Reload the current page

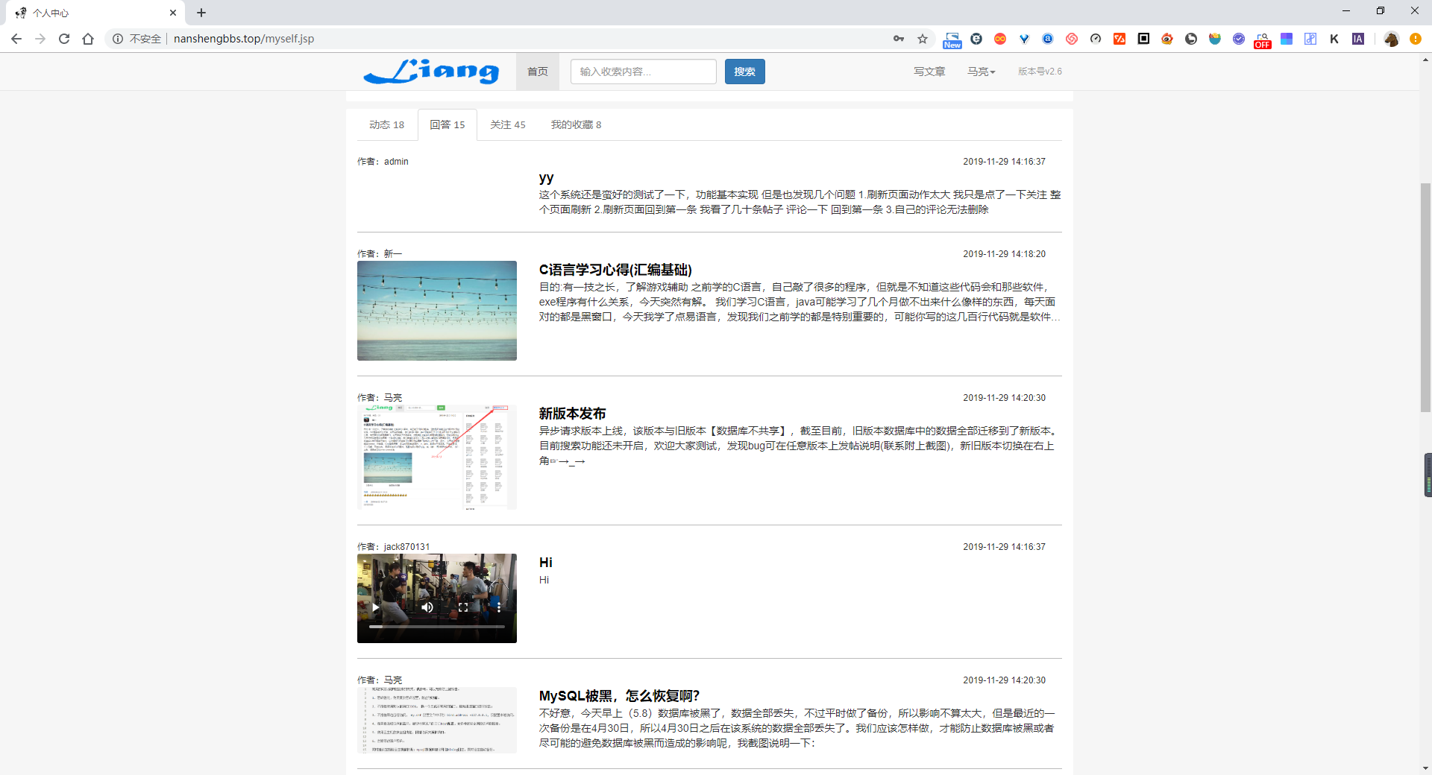(x=64, y=39)
